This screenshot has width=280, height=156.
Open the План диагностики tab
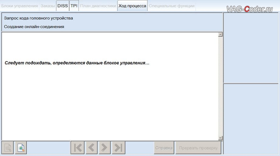[x=98, y=6]
